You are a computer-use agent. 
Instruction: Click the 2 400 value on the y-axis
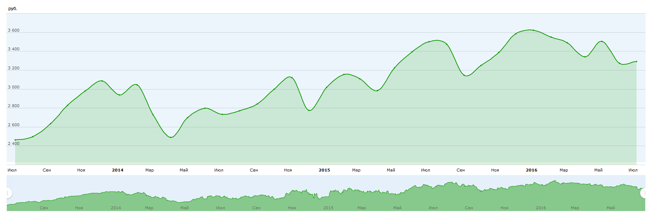point(14,144)
